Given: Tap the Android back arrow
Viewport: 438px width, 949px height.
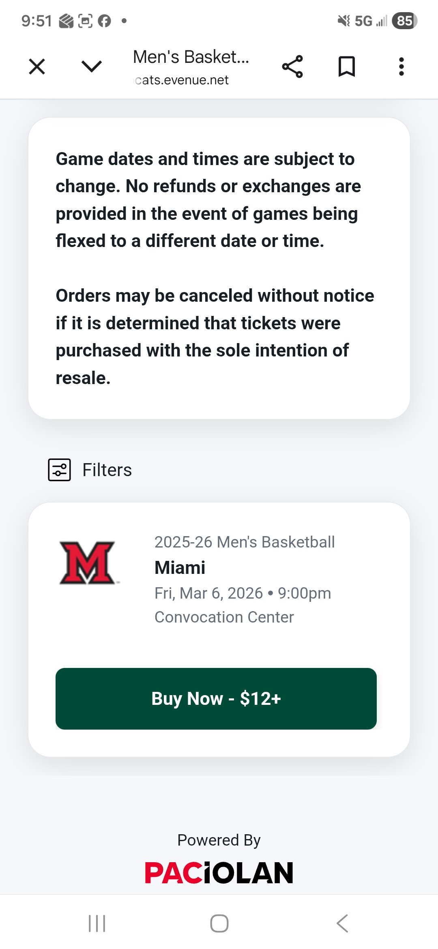Looking at the screenshot, I should (x=342, y=923).
